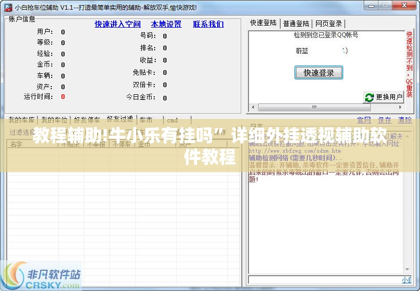Minimize the 小白抢车位辅助 window
This screenshot has width=420, height=291.
[371, 6]
